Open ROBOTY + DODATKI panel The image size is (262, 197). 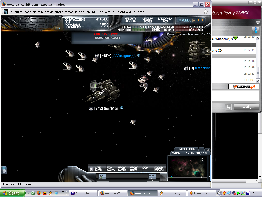pos(160,169)
